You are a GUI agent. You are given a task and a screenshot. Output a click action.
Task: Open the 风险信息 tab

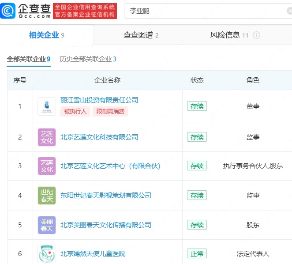pyautogui.click(x=229, y=35)
